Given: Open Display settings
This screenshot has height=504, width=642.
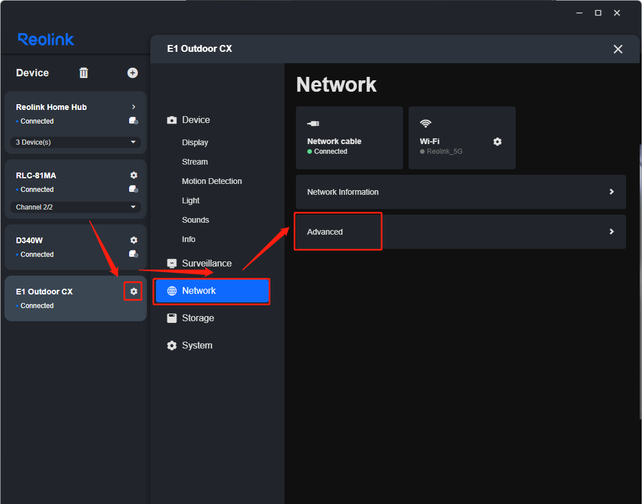Looking at the screenshot, I should [195, 142].
